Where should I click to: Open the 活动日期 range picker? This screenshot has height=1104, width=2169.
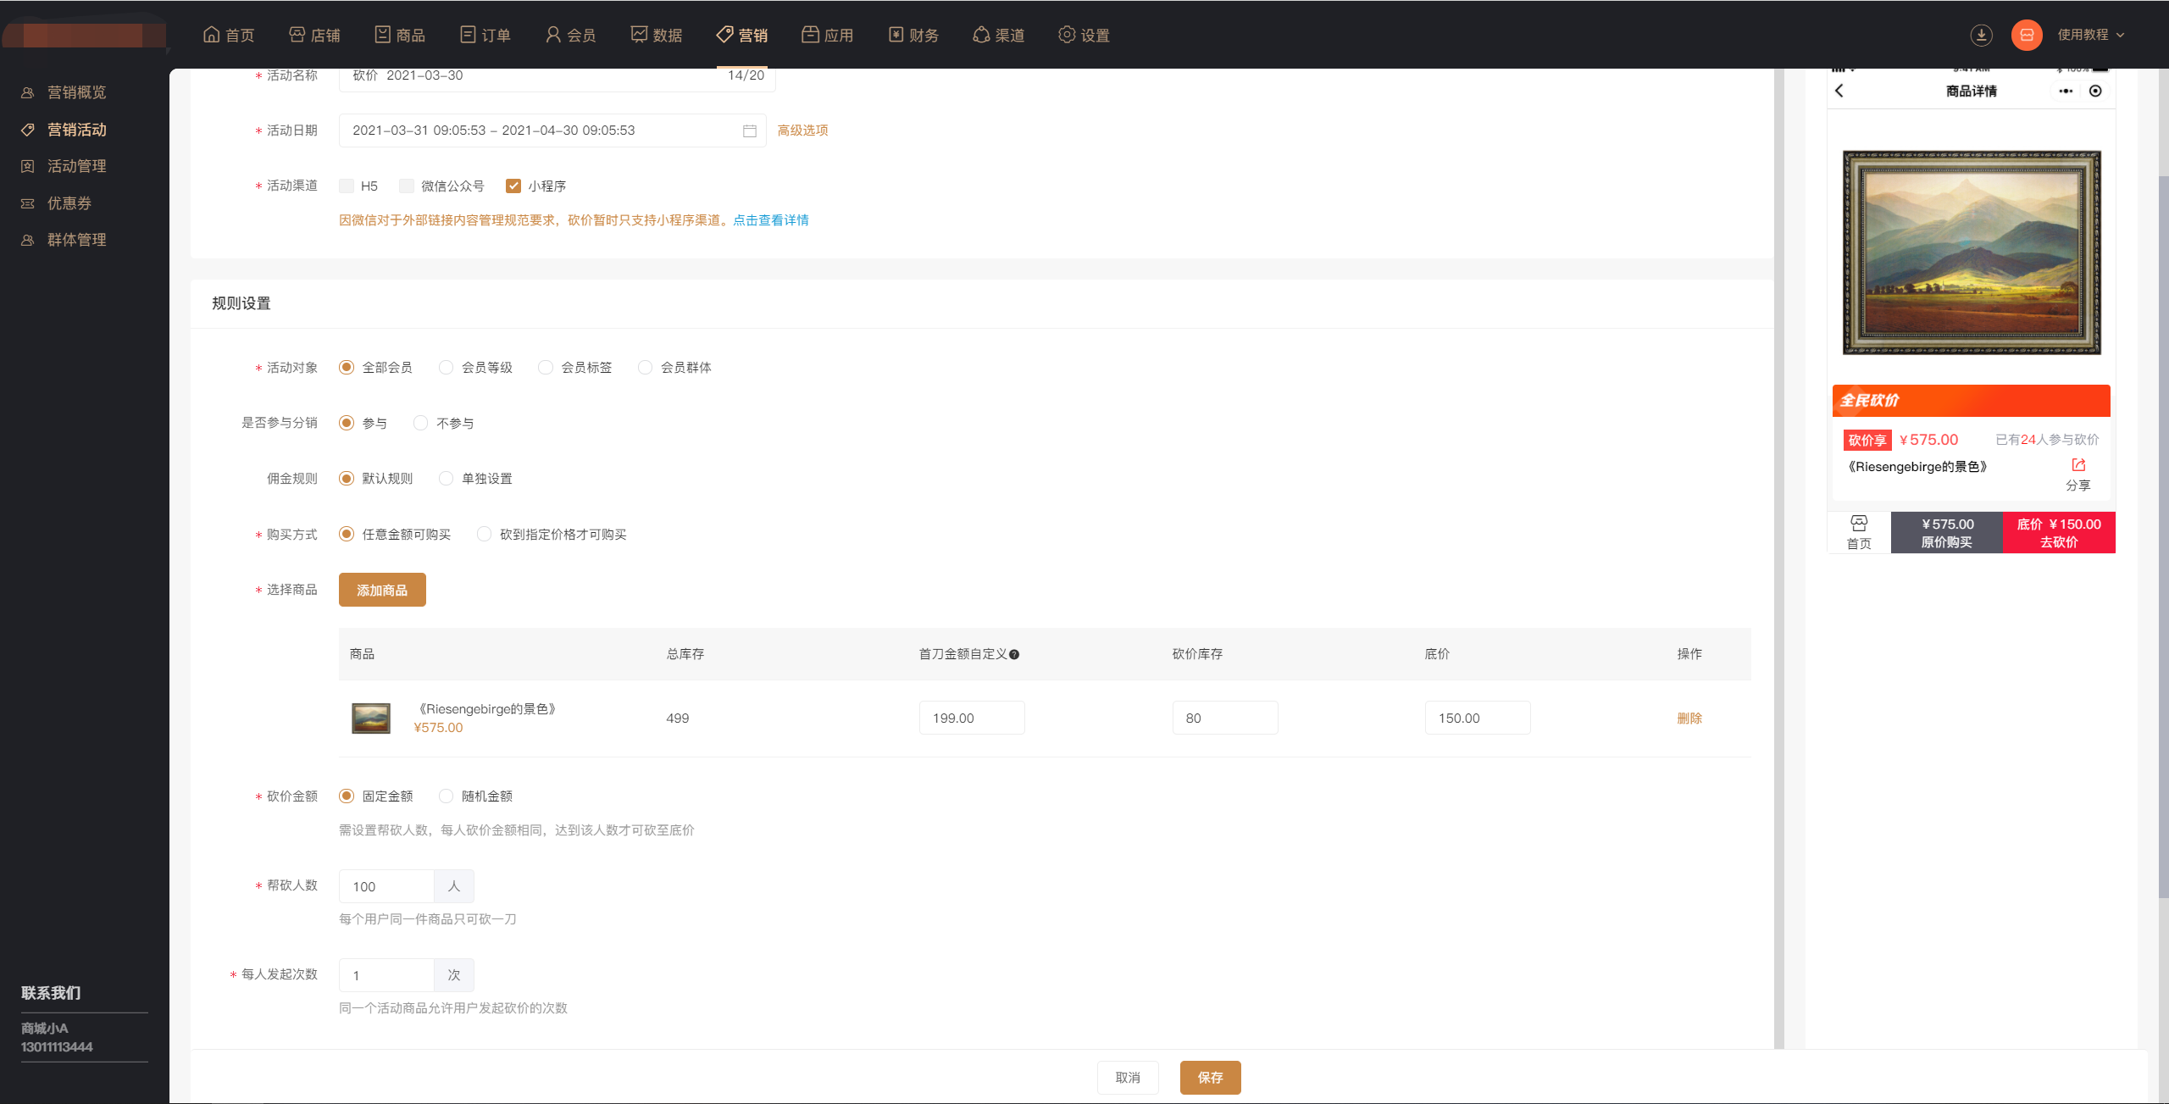542,130
